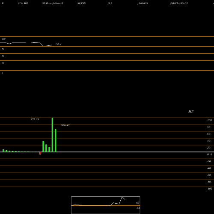Image resolution: width=214 pixels, height=214 pixels.
Task: Click the 67 value in mini chart
Action: [138, 202]
